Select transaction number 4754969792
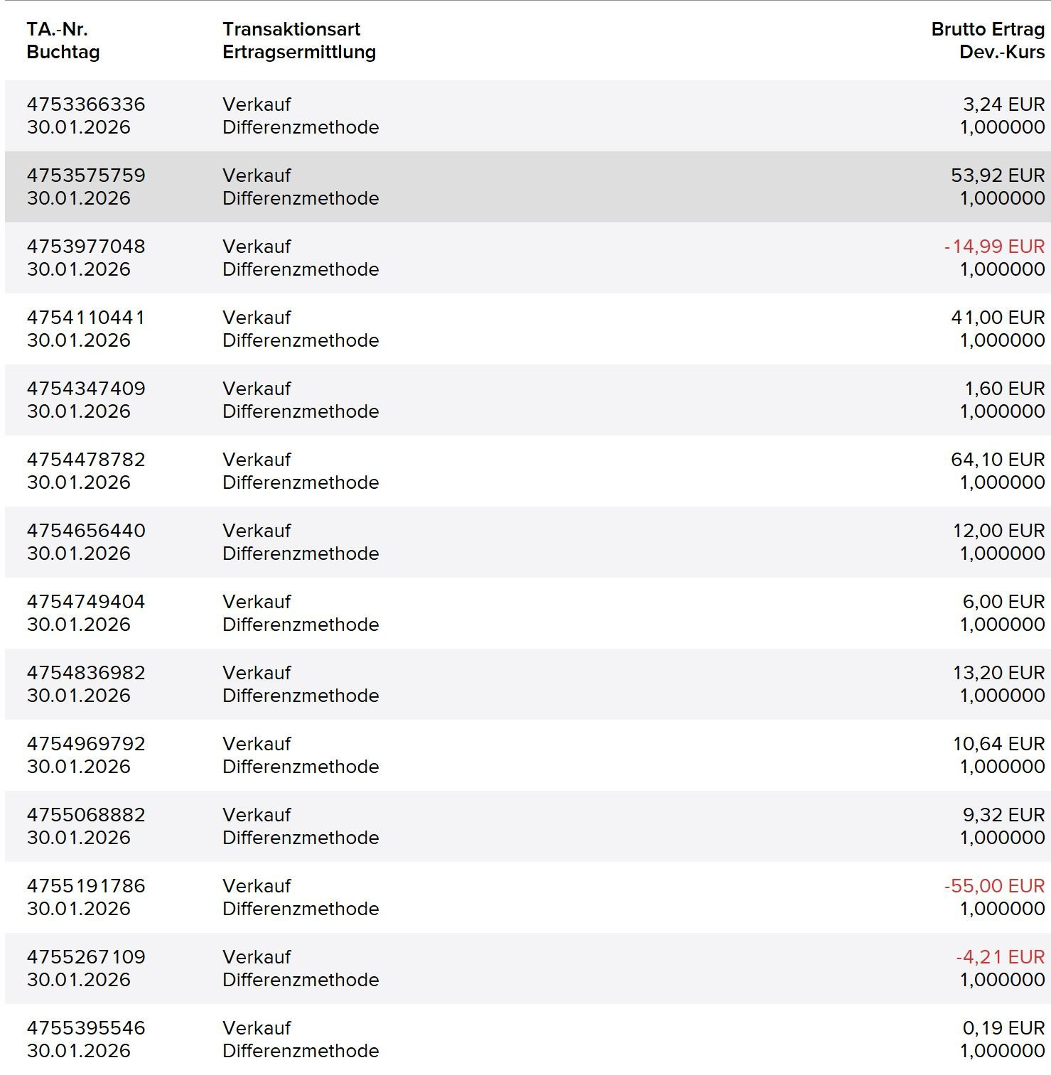Viewport: 1051px width, 1075px height. [86, 744]
